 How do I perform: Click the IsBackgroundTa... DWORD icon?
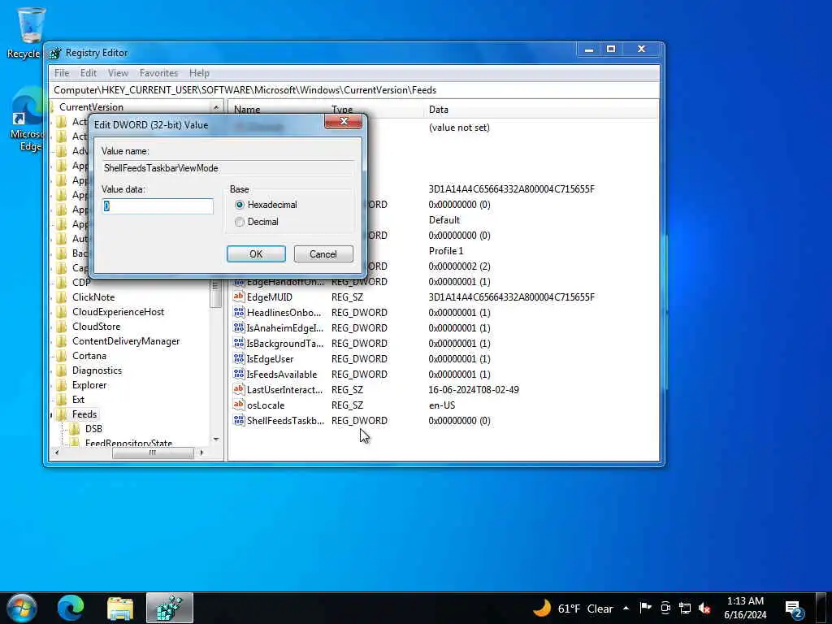point(239,344)
